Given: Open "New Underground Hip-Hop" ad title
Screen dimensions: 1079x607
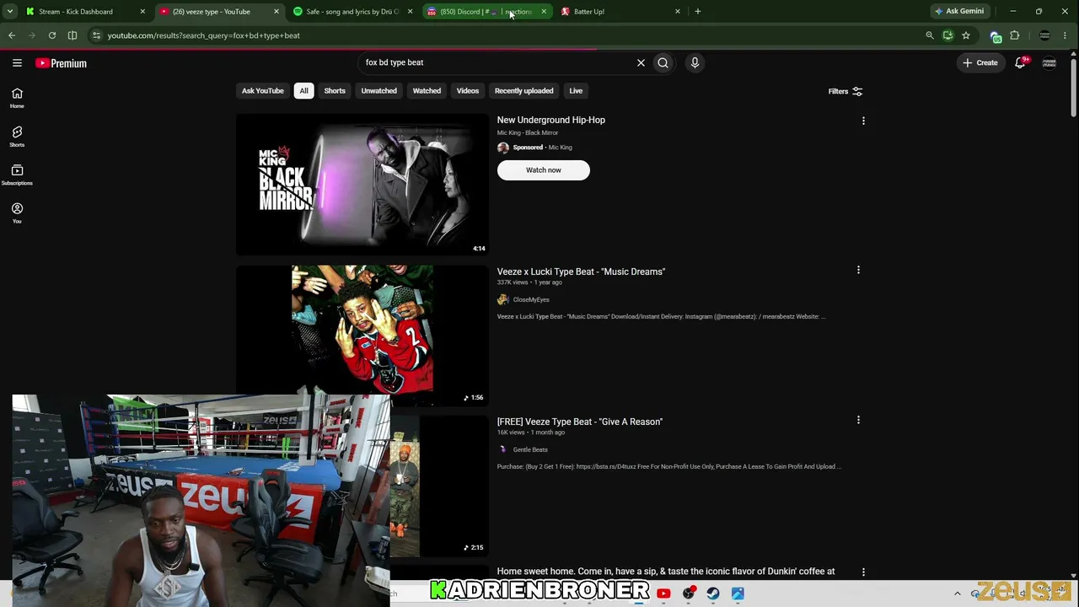Looking at the screenshot, I should (551, 120).
